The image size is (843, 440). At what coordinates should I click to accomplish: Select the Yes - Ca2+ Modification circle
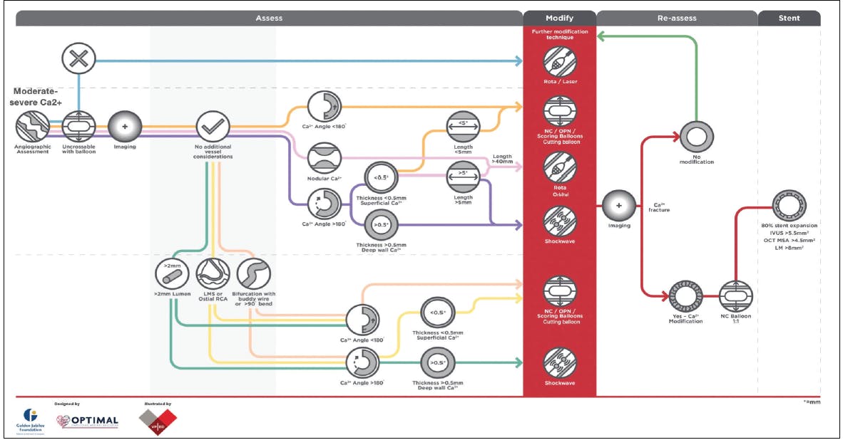[x=686, y=295]
